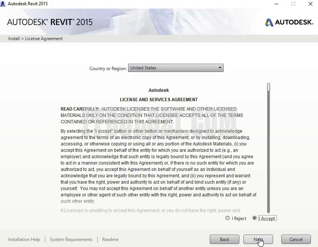Screen dimensions: 318x247
Task: Select the License Agreement breadcrumb
Action: coord(43,38)
